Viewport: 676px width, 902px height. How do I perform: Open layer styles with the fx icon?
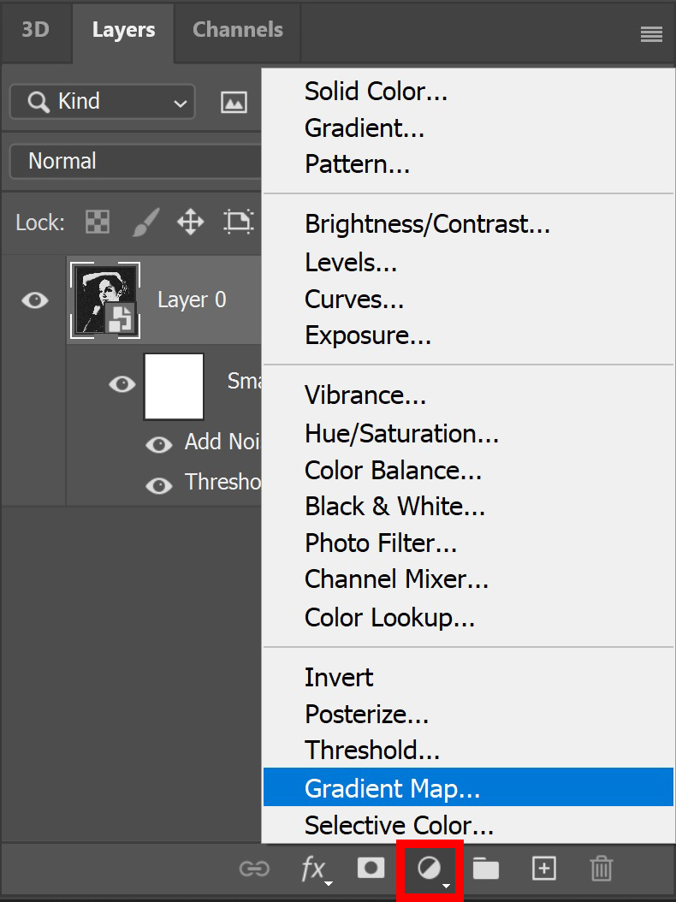(x=313, y=868)
